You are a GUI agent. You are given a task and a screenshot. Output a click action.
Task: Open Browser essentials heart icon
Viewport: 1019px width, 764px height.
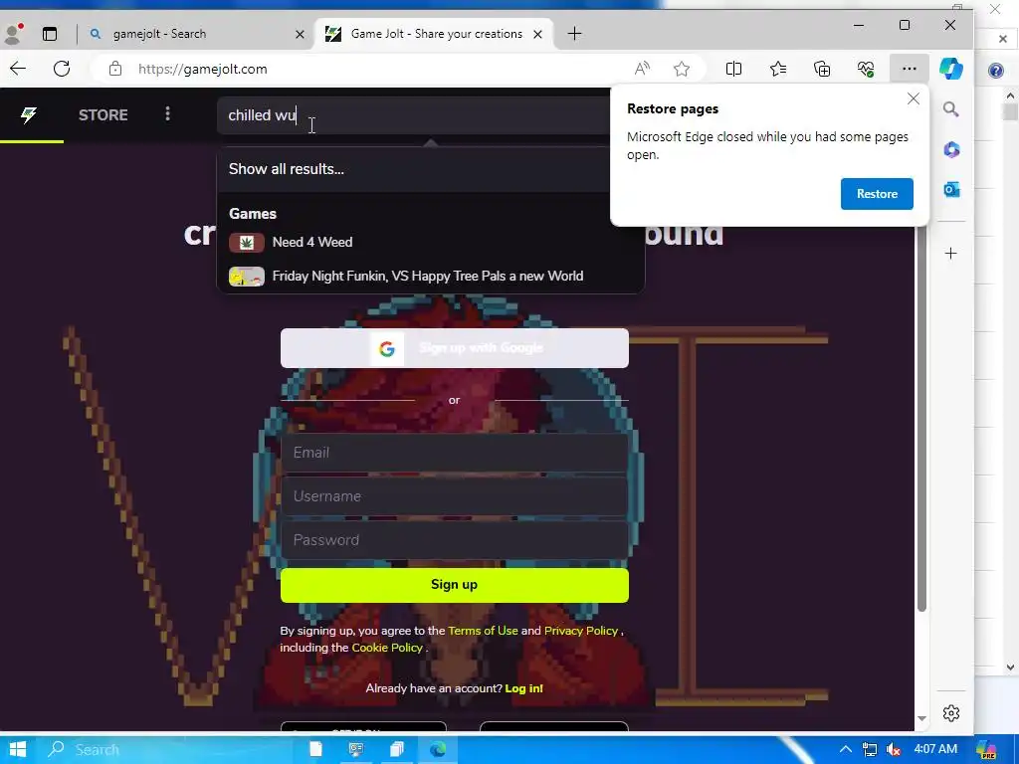click(866, 69)
